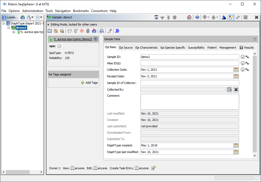
Task: Clear Collected By with the X button
Action: (x=236, y=90)
